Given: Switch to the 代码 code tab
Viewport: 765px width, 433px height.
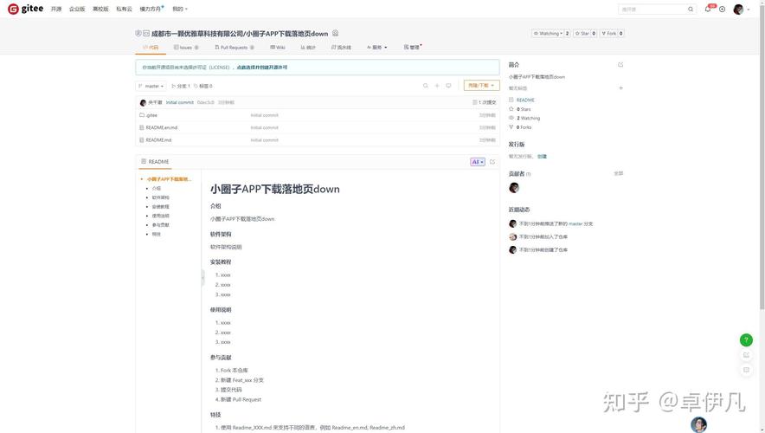Looking at the screenshot, I should coord(151,48).
